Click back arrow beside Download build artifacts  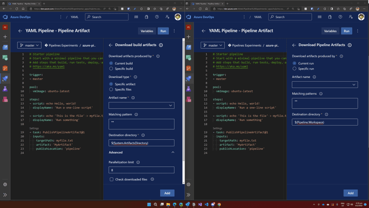click(x=111, y=45)
